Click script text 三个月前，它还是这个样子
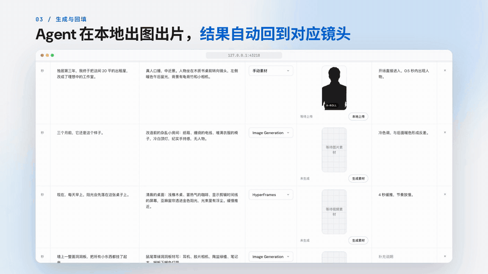The height and width of the screenshot is (274, 488). (x=80, y=133)
